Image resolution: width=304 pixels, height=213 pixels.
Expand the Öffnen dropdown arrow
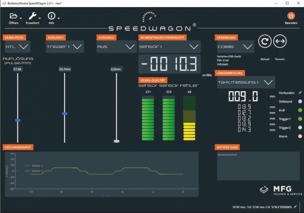coord(21,19)
